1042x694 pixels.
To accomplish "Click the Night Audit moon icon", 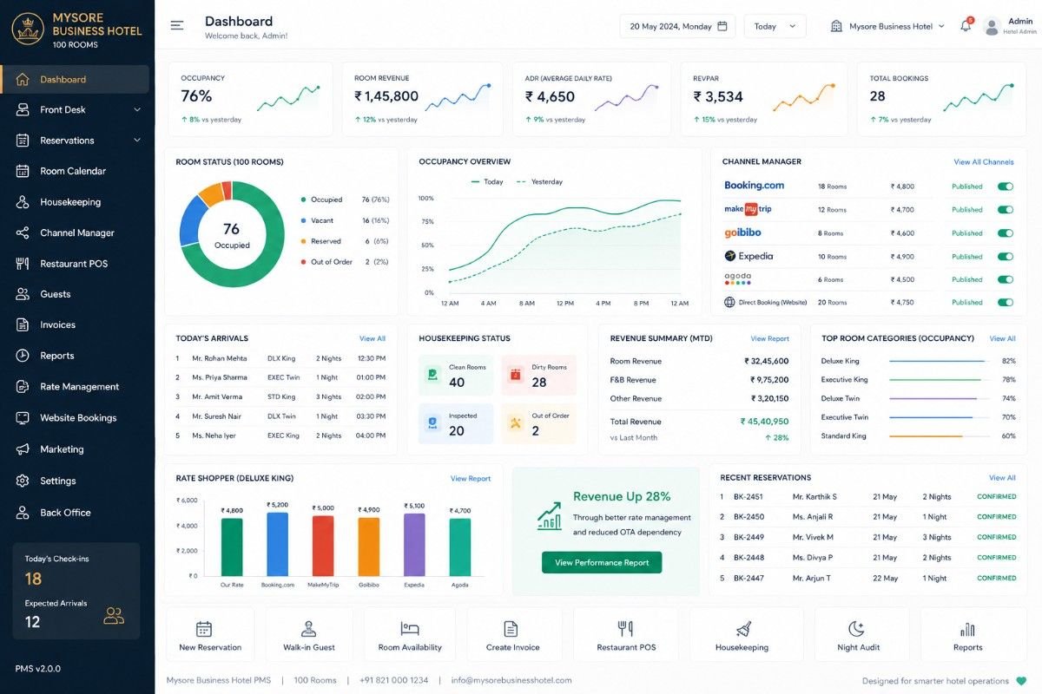I will coord(857,628).
